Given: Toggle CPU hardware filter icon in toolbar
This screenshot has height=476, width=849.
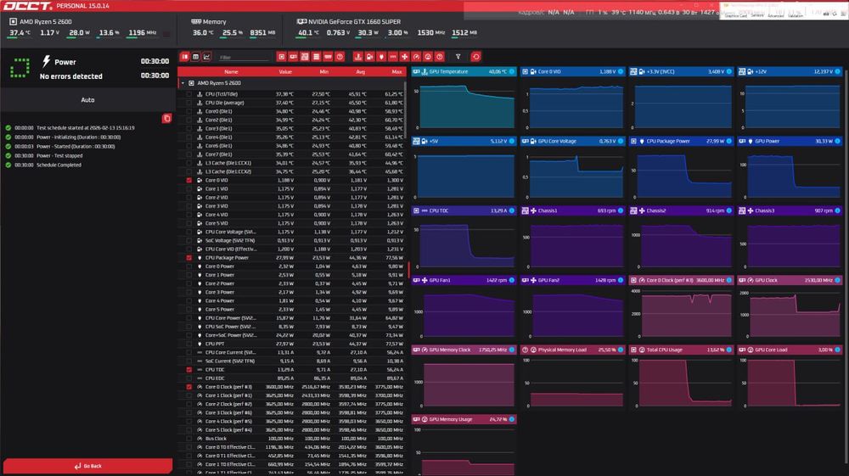Looking at the screenshot, I should (x=282, y=57).
